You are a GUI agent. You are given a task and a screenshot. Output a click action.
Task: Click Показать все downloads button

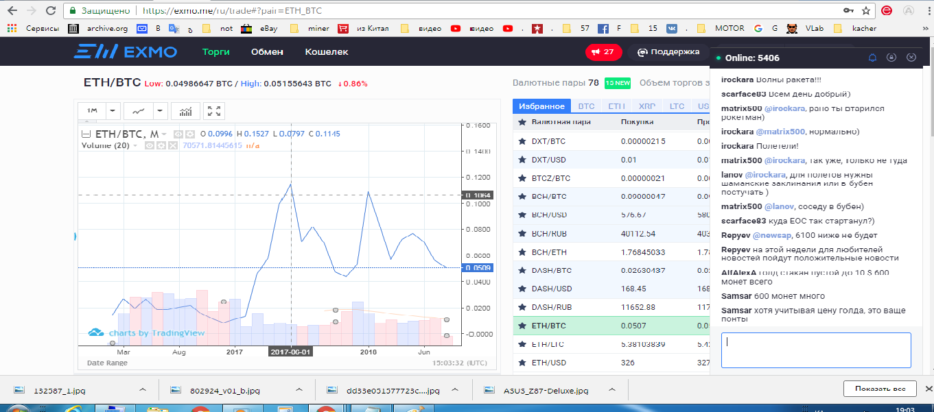[880, 389]
